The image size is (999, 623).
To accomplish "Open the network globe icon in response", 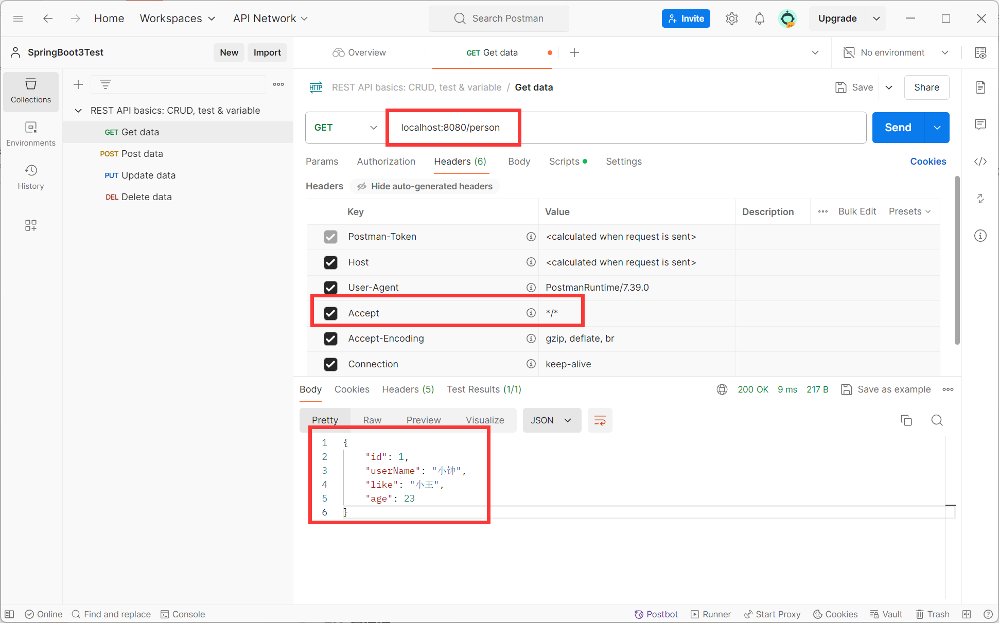I will point(722,389).
